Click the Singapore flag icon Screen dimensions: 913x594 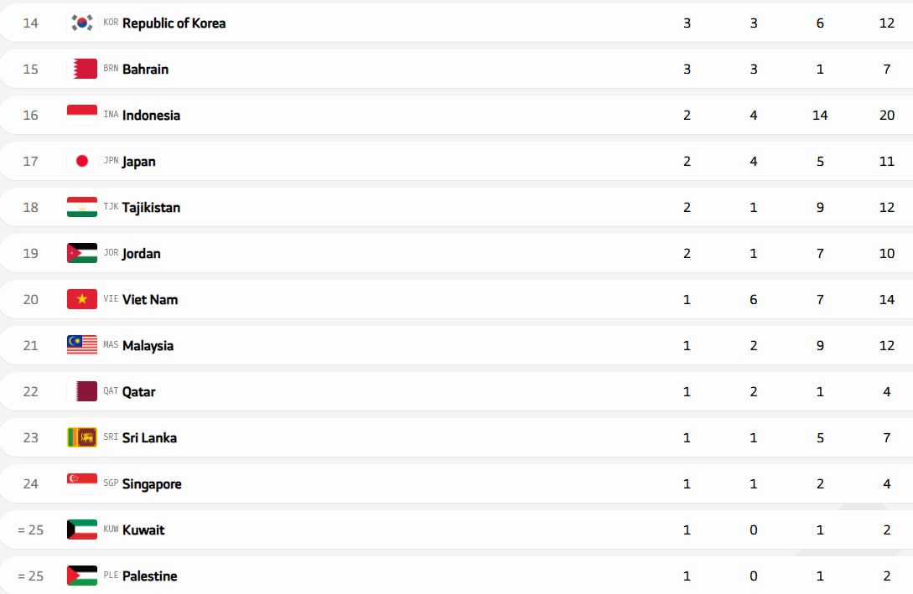pyautogui.click(x=82, y=484)
